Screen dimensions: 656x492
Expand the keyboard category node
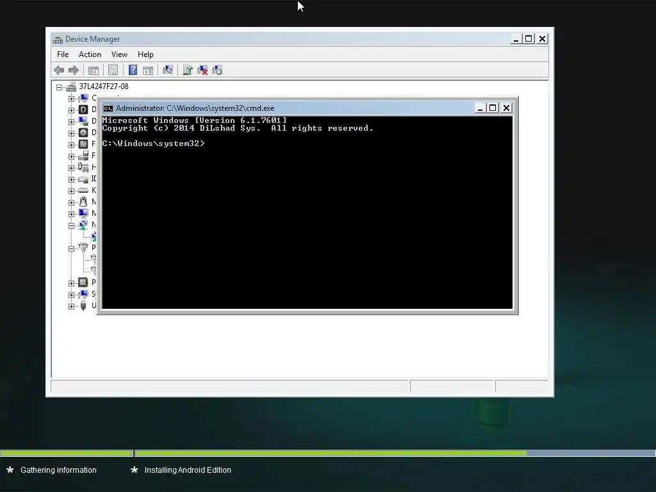72,191
